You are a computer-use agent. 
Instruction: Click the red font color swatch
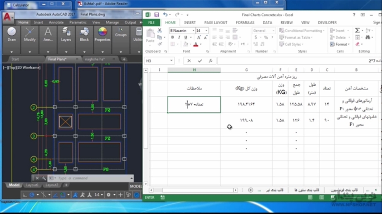[x=195, y=45]
